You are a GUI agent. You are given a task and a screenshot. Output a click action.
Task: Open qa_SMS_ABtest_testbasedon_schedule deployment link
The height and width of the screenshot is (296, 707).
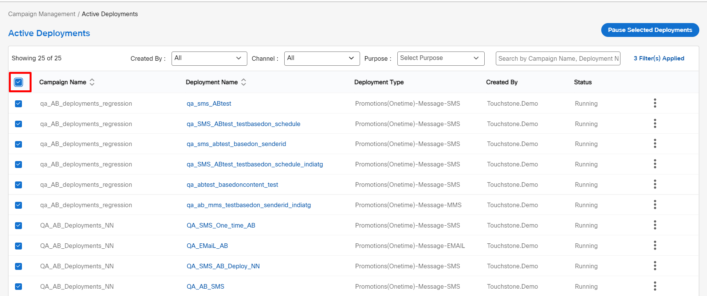click(x=243, y=124)
